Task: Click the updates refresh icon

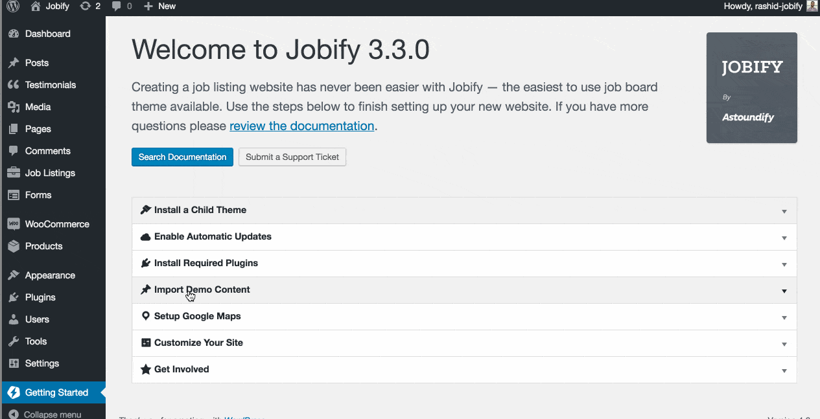Action: 85,6
